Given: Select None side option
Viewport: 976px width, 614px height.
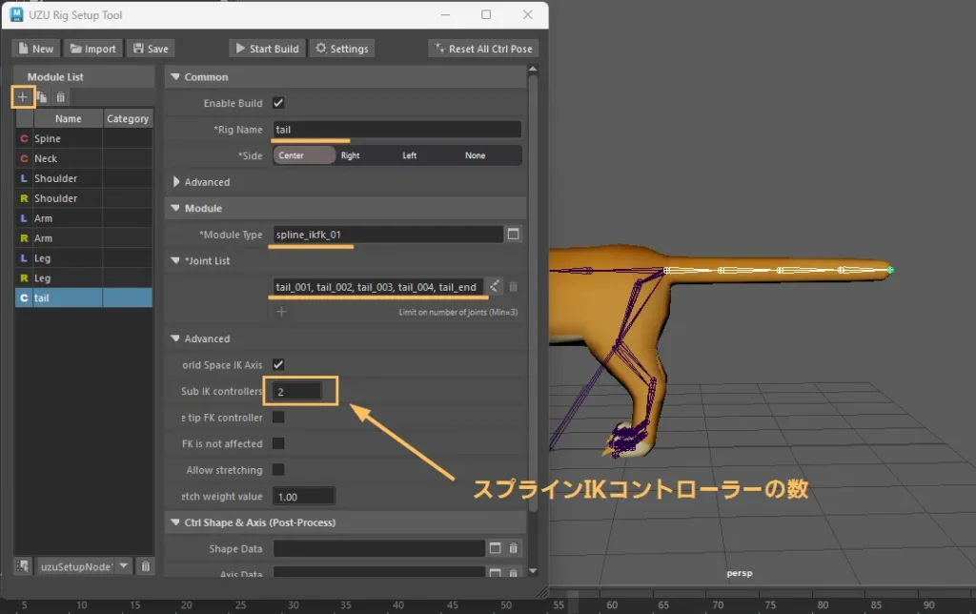Looking at the screenshot, I should tap(475, 155).
